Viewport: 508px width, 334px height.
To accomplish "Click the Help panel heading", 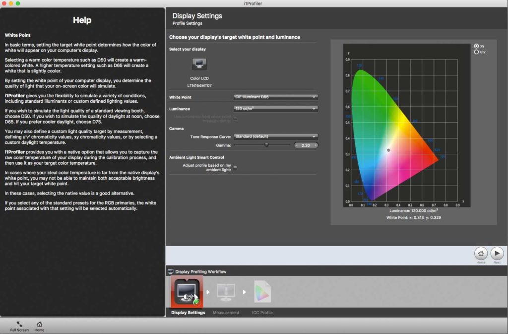I will pyautogui.click(x=82, y=20).
